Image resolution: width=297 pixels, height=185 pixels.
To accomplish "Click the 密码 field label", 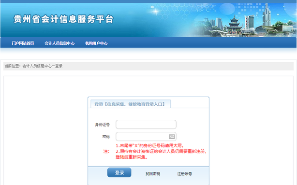I will (x=106, y=137).
